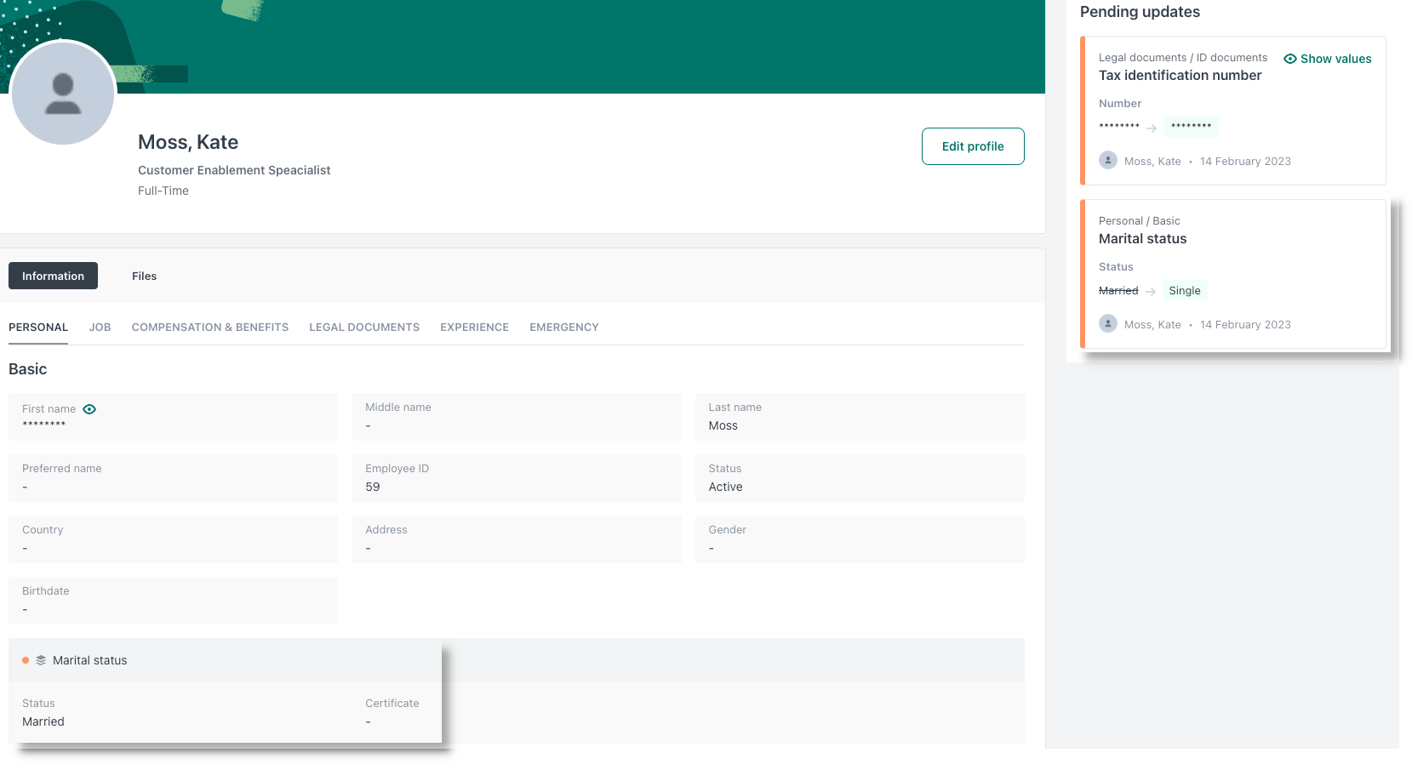Click the Gender field
The image size is (1412, 764).
(860, 539)
